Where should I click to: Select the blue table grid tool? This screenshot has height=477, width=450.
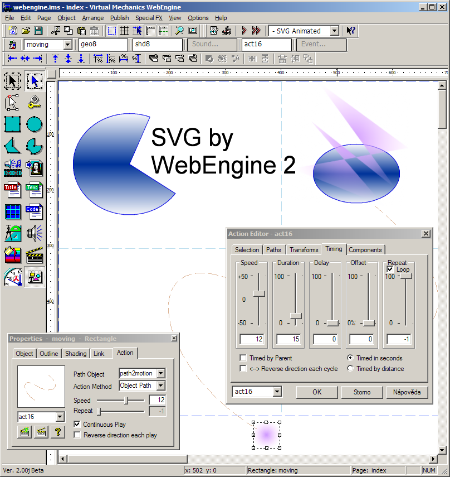12,212
